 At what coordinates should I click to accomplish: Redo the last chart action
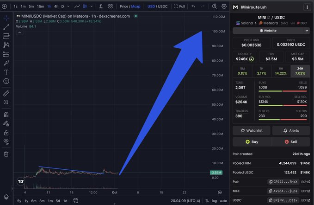(x=203, y=6)
